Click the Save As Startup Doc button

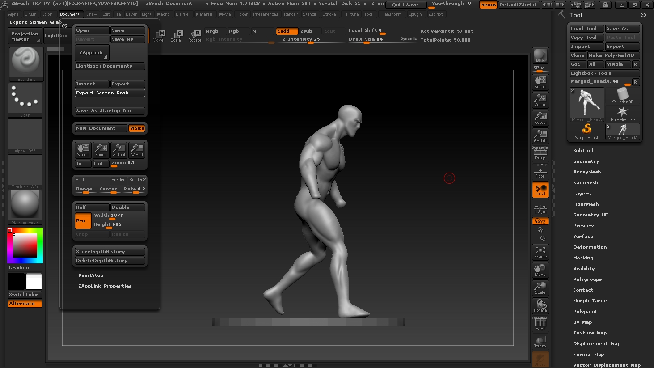110,111
